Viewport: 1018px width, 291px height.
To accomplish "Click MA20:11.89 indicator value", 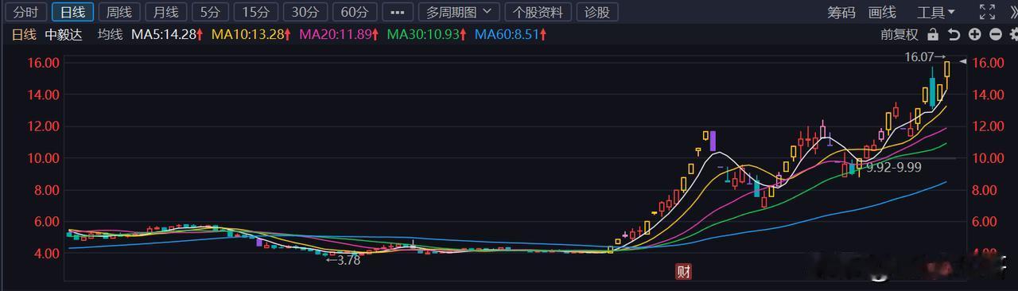I will tap(340, 35).
